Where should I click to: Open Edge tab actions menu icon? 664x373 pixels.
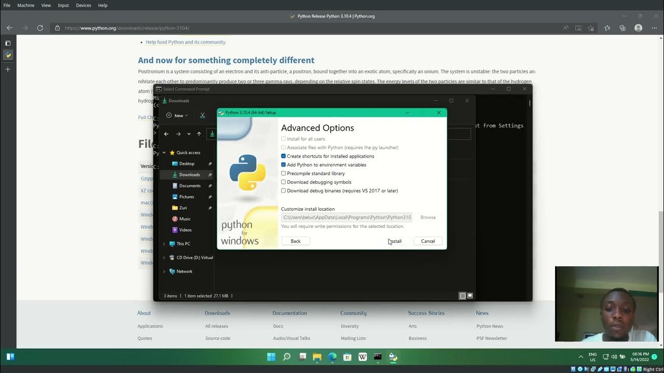[x=8, y=43]
